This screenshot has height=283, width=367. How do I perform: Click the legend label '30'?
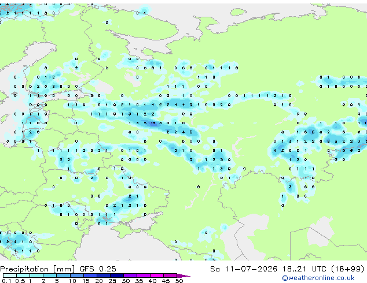tap(126, 281)
